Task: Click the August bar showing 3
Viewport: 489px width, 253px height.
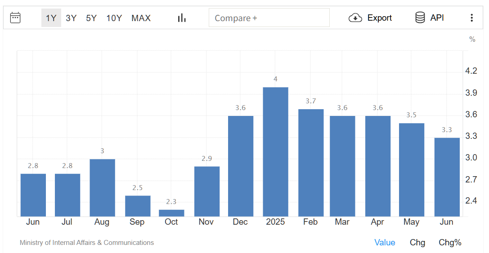Action: pos(102,188)
